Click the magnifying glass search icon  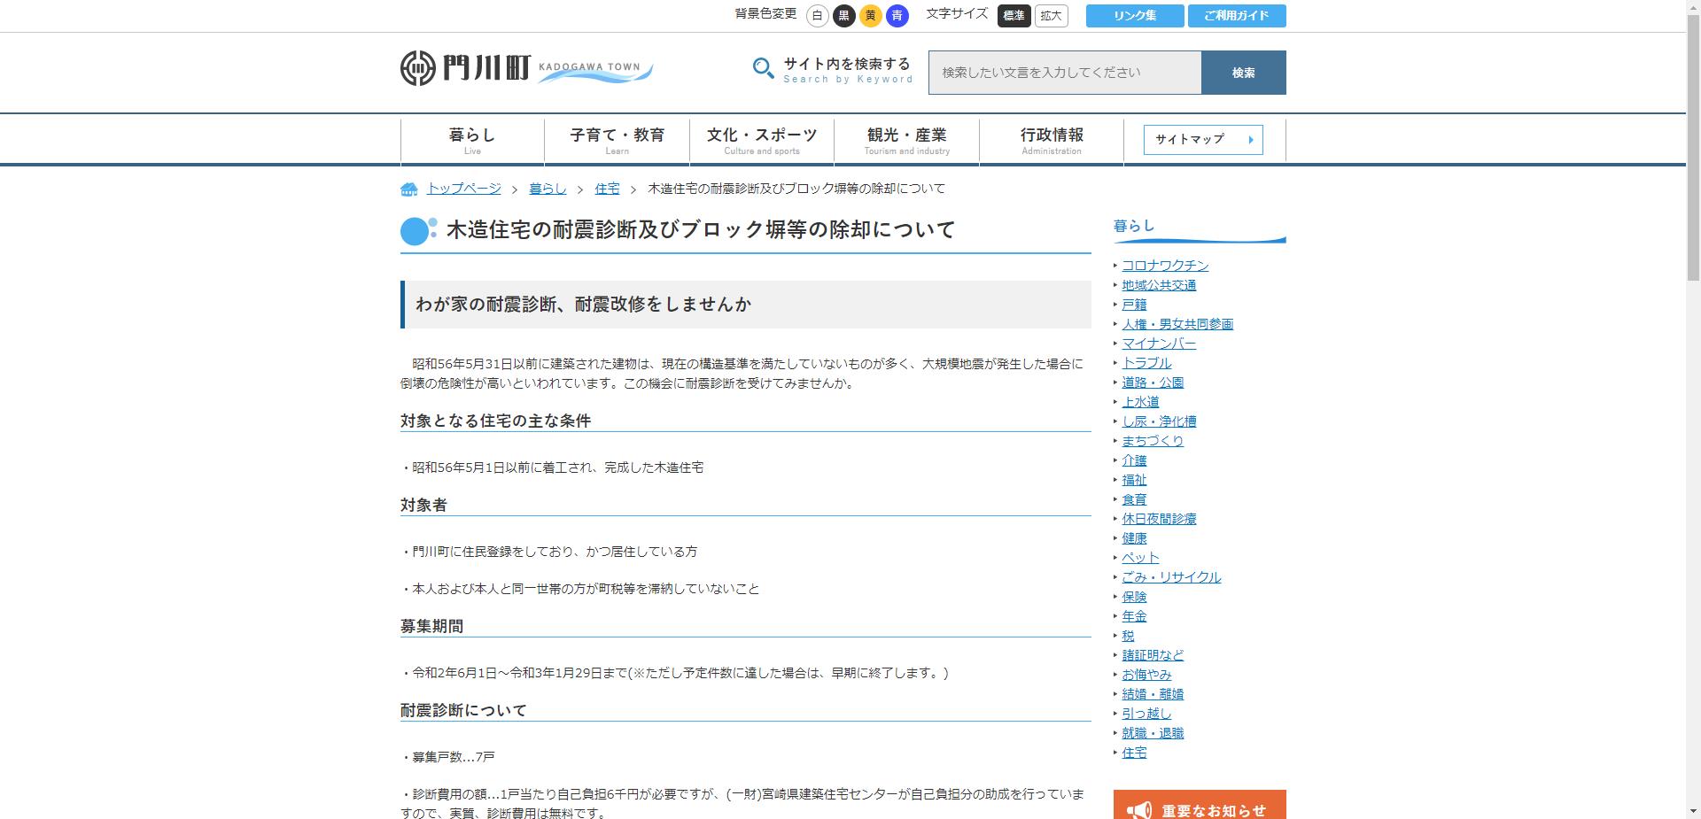tap(762, 67)
